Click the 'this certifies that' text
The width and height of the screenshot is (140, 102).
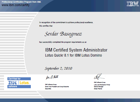pos(46,26)
